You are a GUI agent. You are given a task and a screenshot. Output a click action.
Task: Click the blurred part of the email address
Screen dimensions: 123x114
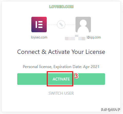[x=76, y=38]
